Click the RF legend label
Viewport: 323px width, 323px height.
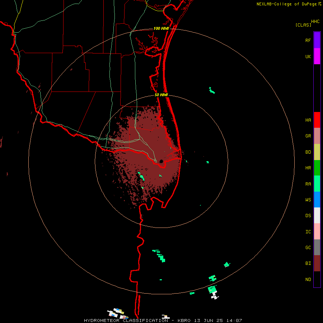pos(308,40)
